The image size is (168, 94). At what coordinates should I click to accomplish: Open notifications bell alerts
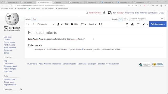coord(104,13)
